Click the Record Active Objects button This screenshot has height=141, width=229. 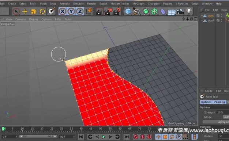point(136,137)
